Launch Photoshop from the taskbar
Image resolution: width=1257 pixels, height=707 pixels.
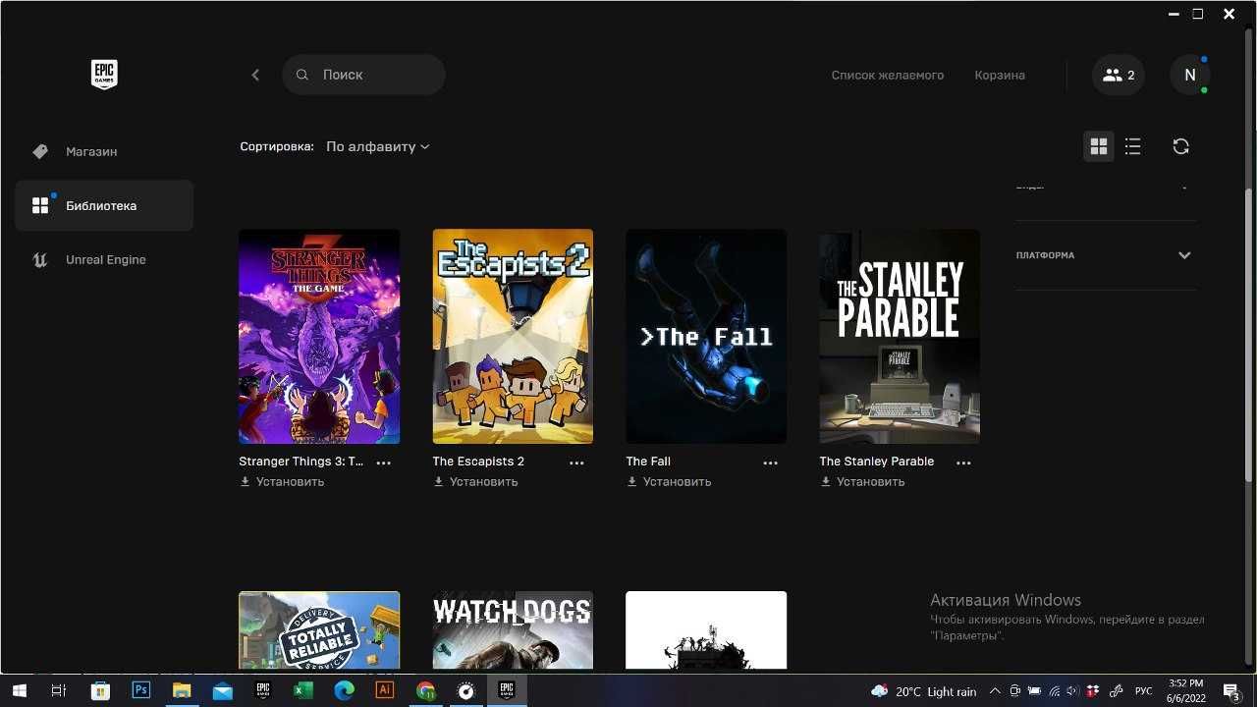pyautogui.click(x=140, y=691)
